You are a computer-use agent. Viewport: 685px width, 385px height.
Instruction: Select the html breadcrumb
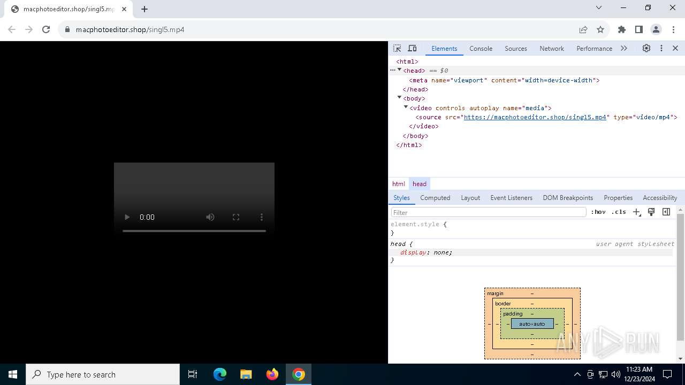pyautogui.click(x=399, y=184)
